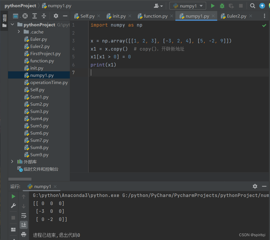Image resolution: width=270 pixels, height=240 pixels.
Task: Collapse all in project tree
Action: [44, 16]
